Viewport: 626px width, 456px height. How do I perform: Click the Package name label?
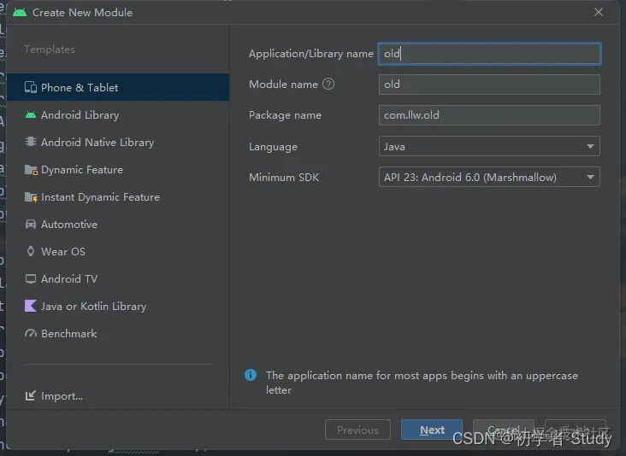[x=285, y=115]
